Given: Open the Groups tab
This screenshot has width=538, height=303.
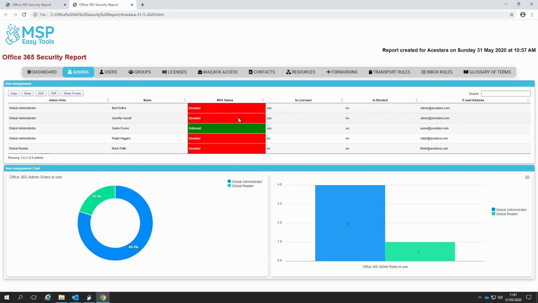Looking at the screenshot, I should pos(140,72).
